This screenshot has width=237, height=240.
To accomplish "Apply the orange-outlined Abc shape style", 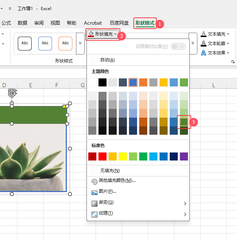I will [x=65, y=43].
